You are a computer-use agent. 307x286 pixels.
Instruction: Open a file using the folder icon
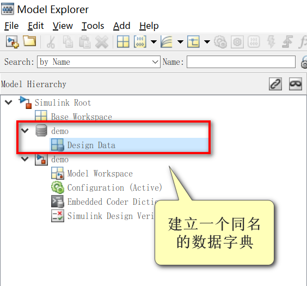[x=29, y=41]
